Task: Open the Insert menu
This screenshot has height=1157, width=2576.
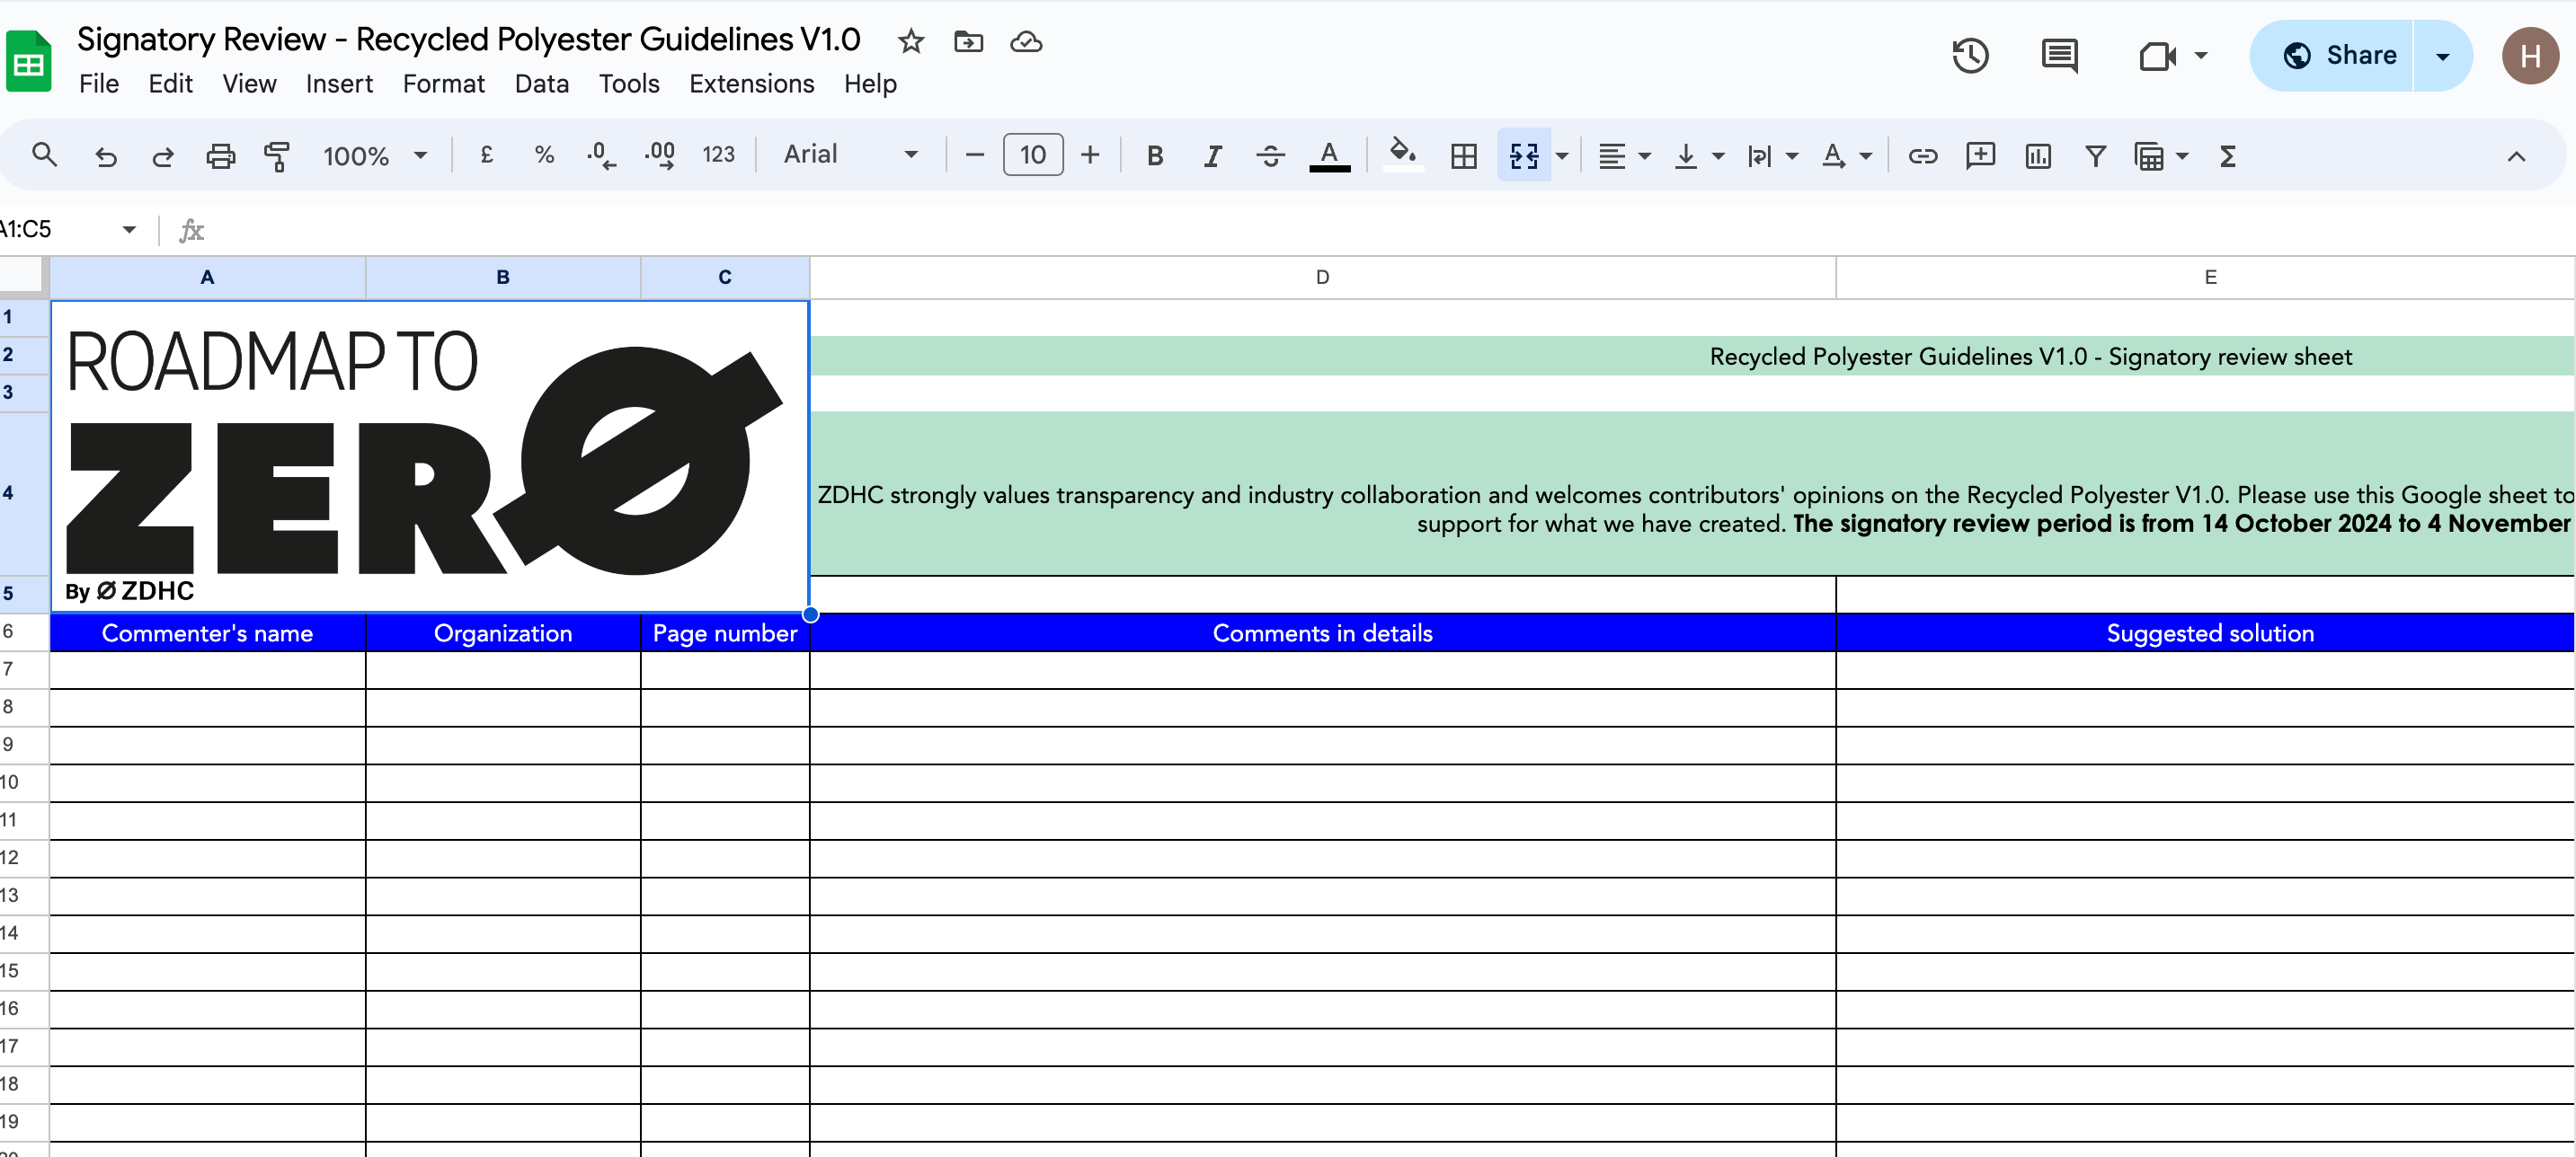Action: tap(339, 84)
